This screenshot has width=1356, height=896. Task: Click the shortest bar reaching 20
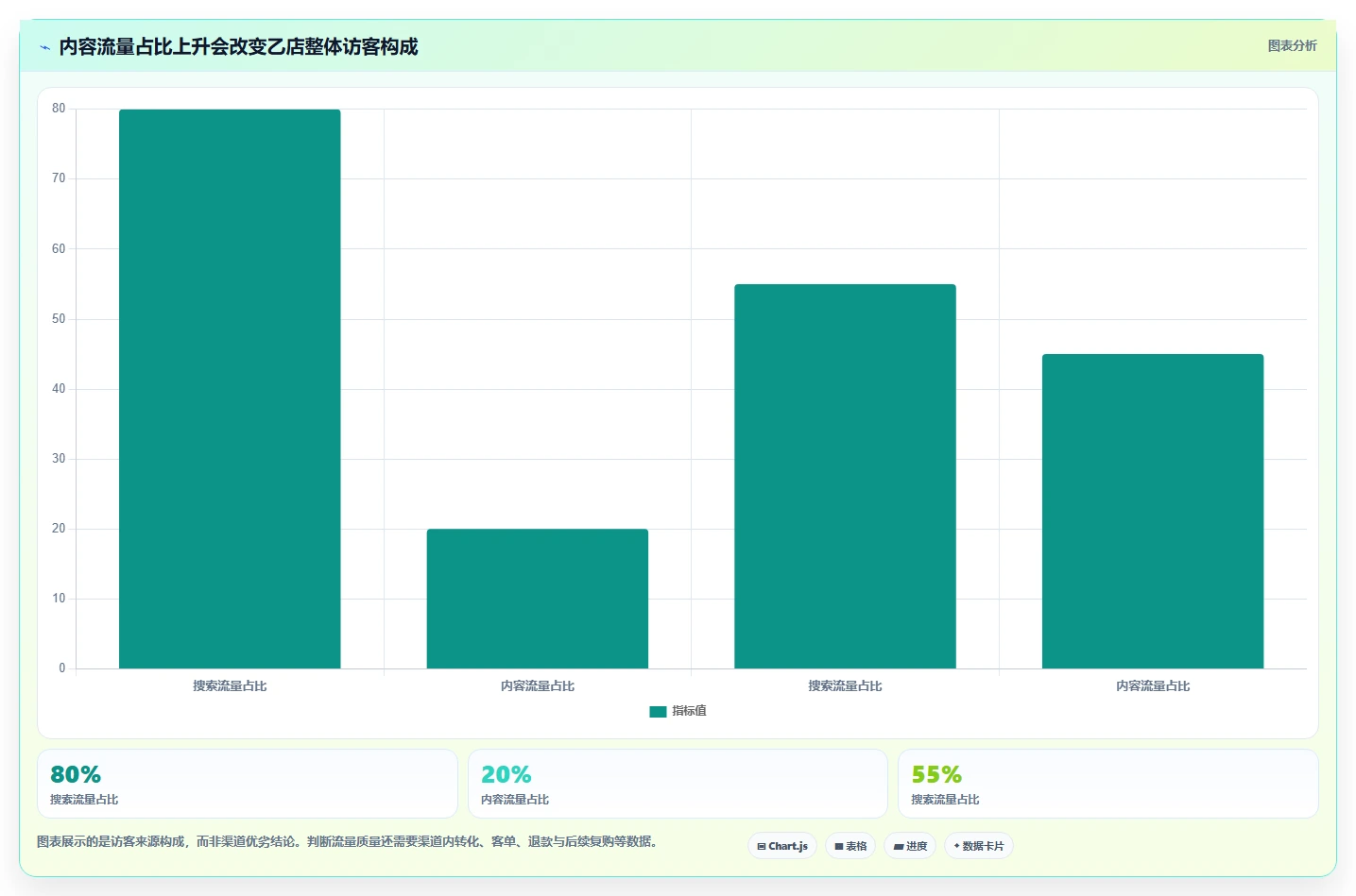coord(538,599)
